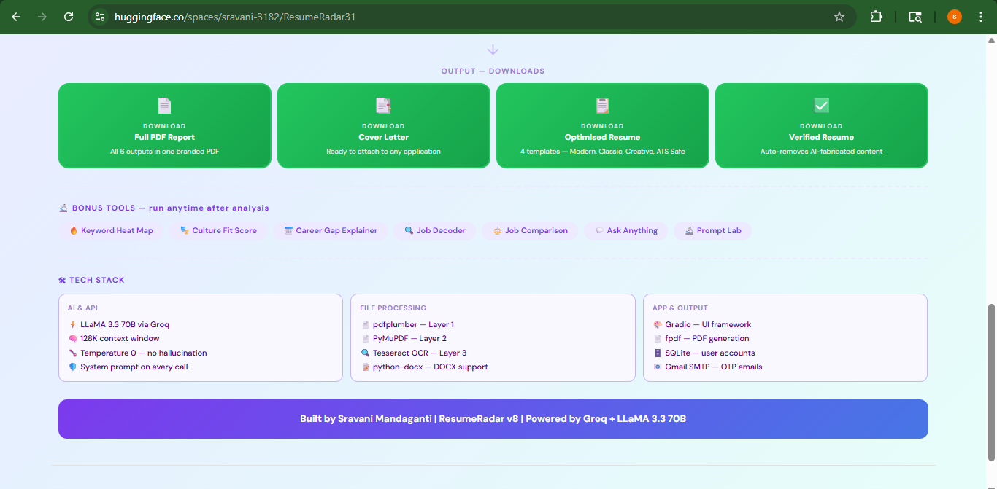The height and width of the screenshot is (489, 997).
Task: Click the 'APP & OUTPUT' card heading
Action: [x=680, y=308]
